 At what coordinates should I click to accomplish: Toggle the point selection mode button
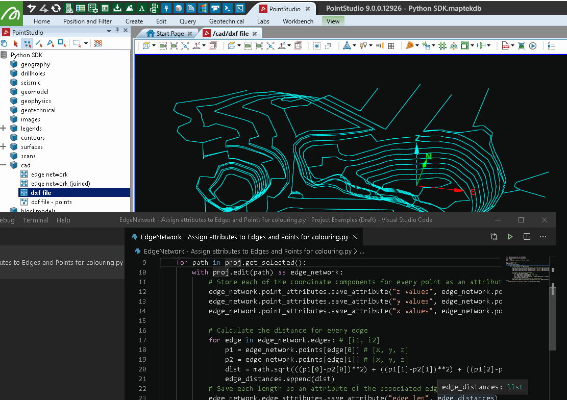[x=28, y=44]
